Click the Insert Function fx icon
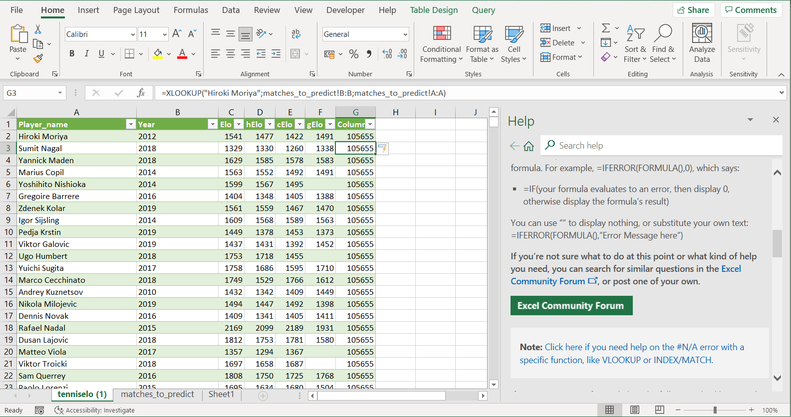This screenshot has width=791, height=417. [x=141, y=93]
